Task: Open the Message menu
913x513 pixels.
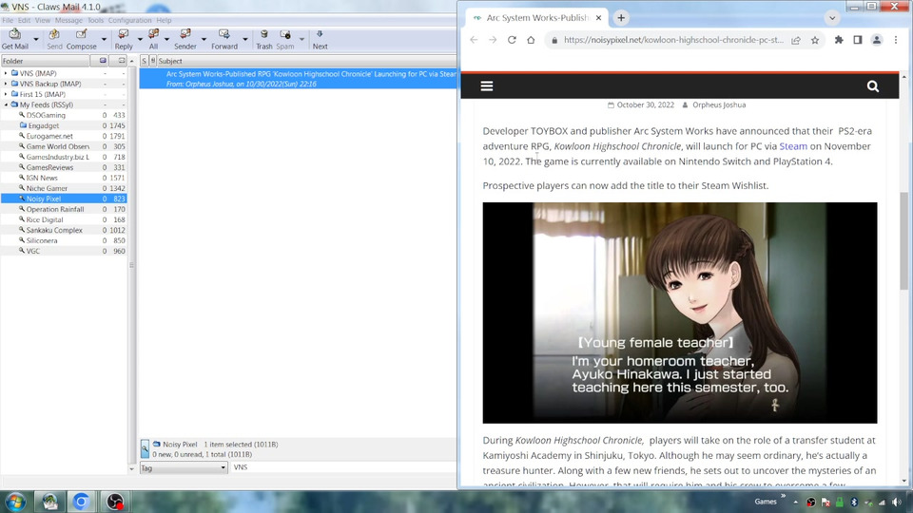Action: [x=68, y=20]
